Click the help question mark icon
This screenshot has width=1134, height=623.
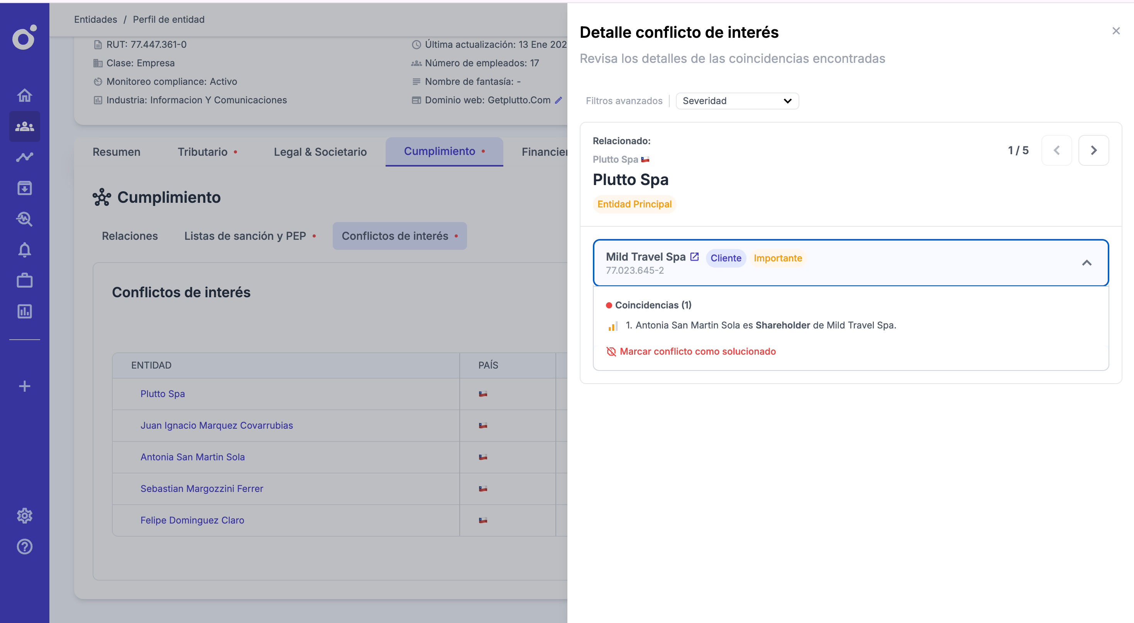pos(25,547)
